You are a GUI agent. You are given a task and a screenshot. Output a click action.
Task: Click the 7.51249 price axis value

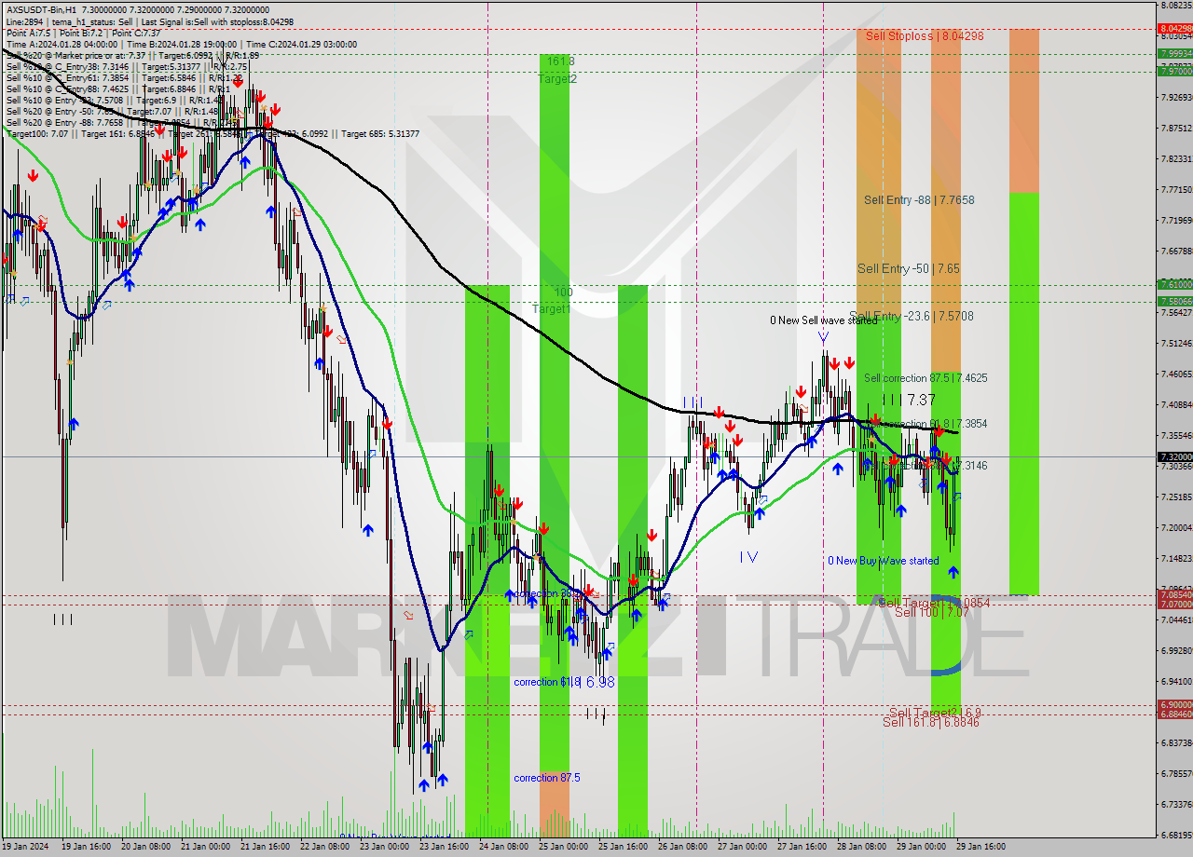click(1176, 343)
